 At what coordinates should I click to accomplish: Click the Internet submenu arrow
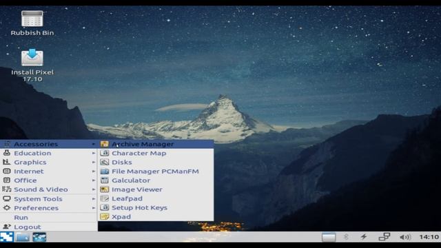pyautogui.click(x=94, y=172)
